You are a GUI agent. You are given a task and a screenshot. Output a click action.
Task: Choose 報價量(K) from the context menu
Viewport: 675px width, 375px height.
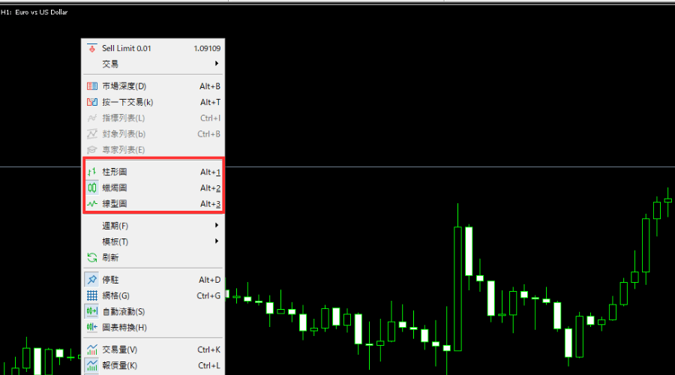click(153, 365)
